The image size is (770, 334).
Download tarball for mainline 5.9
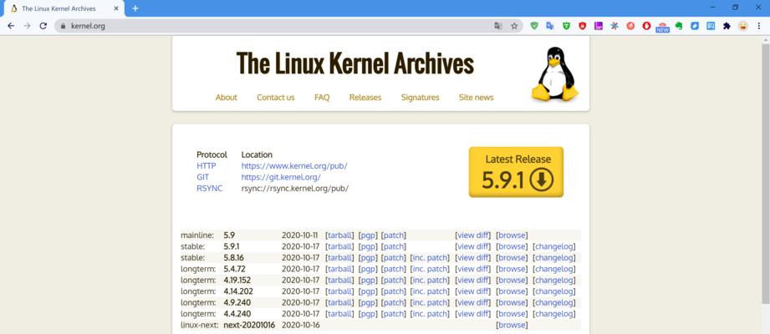coord(339,235)
